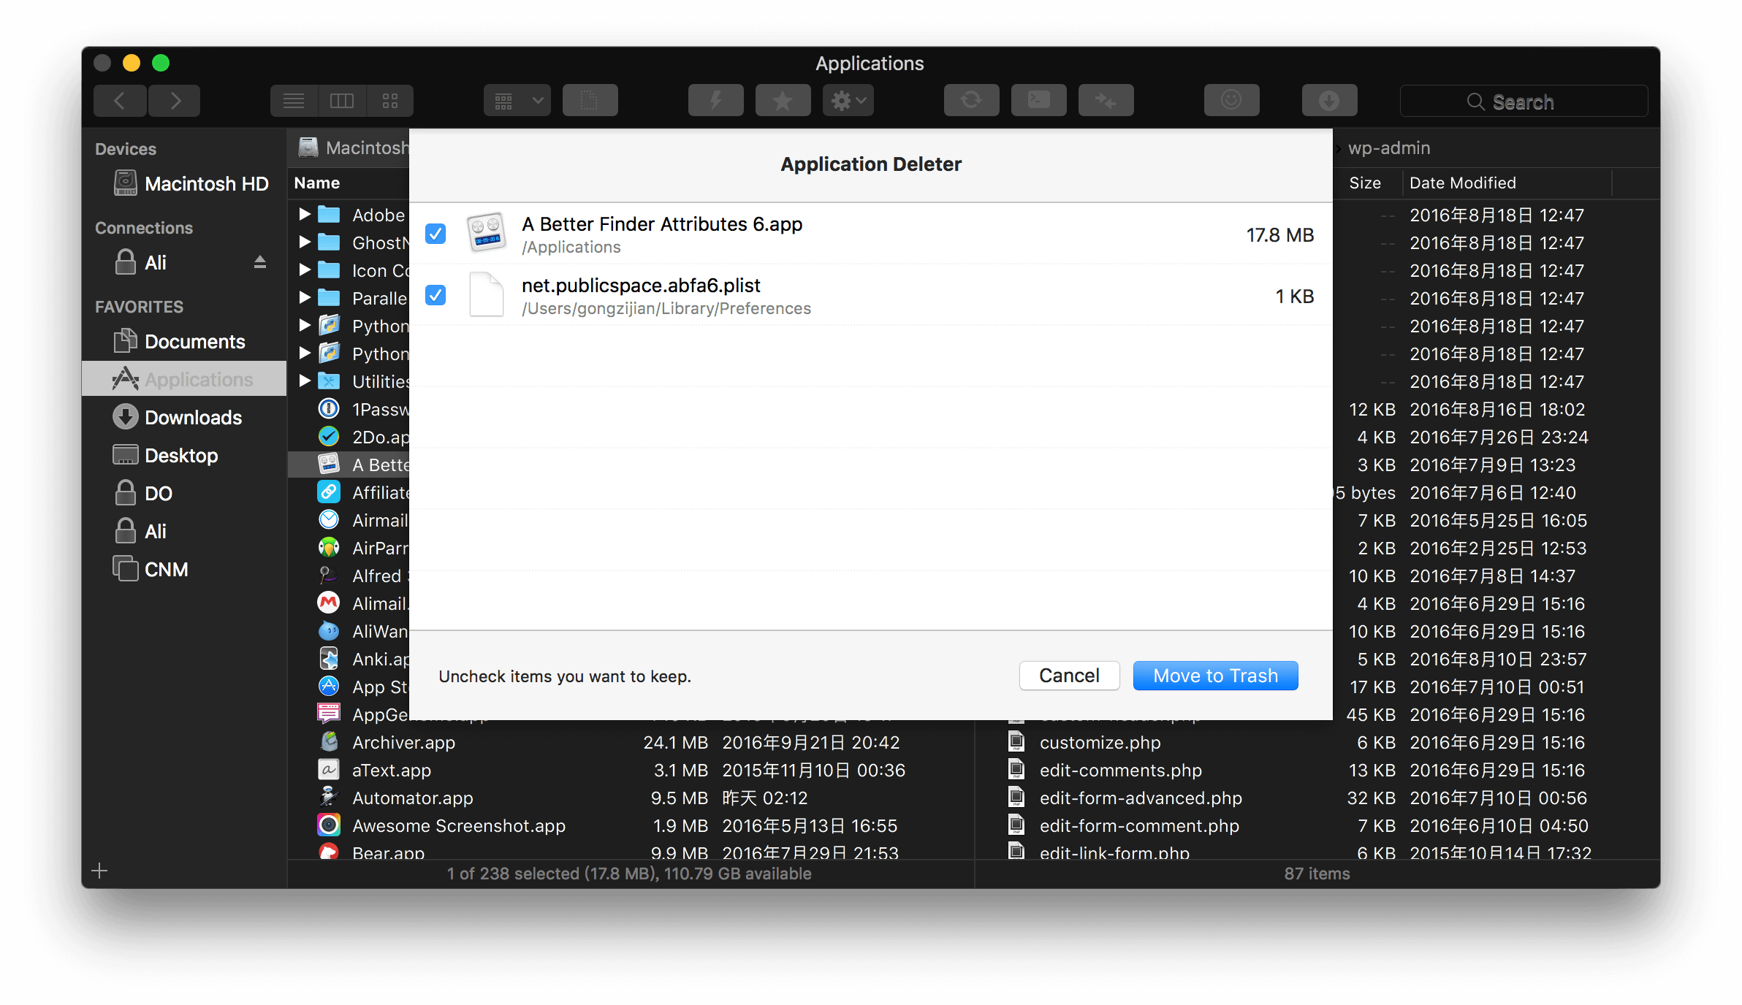Click the dashed selection toolbar button
This screenshot has width=1742, height=1005.
[590, 101]
